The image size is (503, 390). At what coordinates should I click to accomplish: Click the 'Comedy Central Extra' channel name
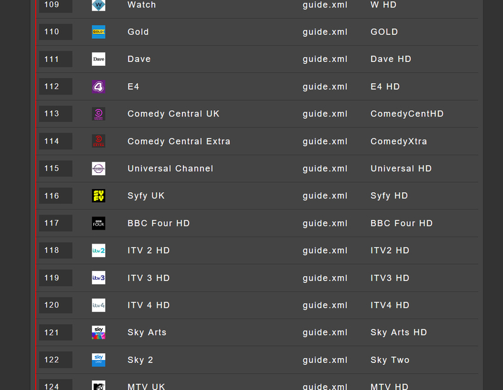pos(179,141)
